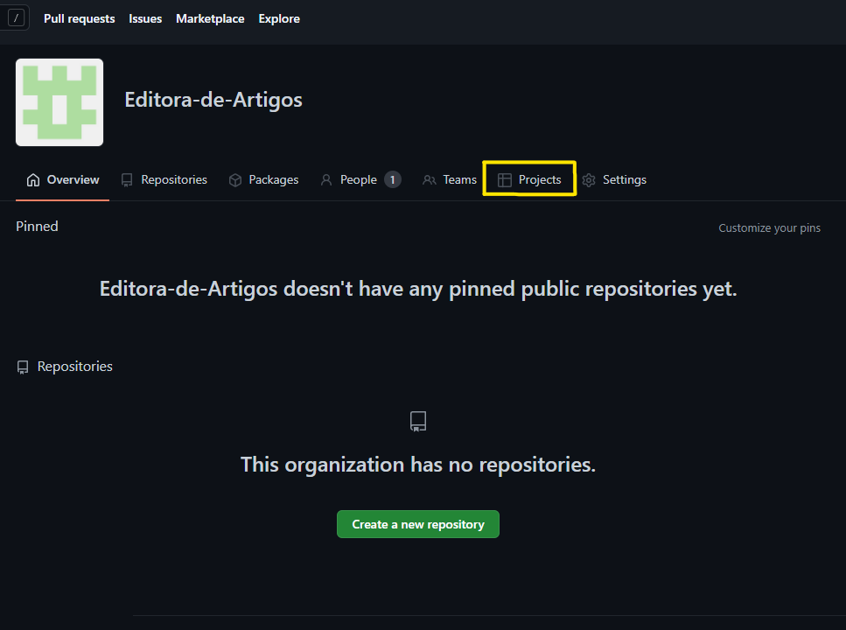
Task: Select the Overview tab
Action: pyautogui.click(x=63, y=179)
